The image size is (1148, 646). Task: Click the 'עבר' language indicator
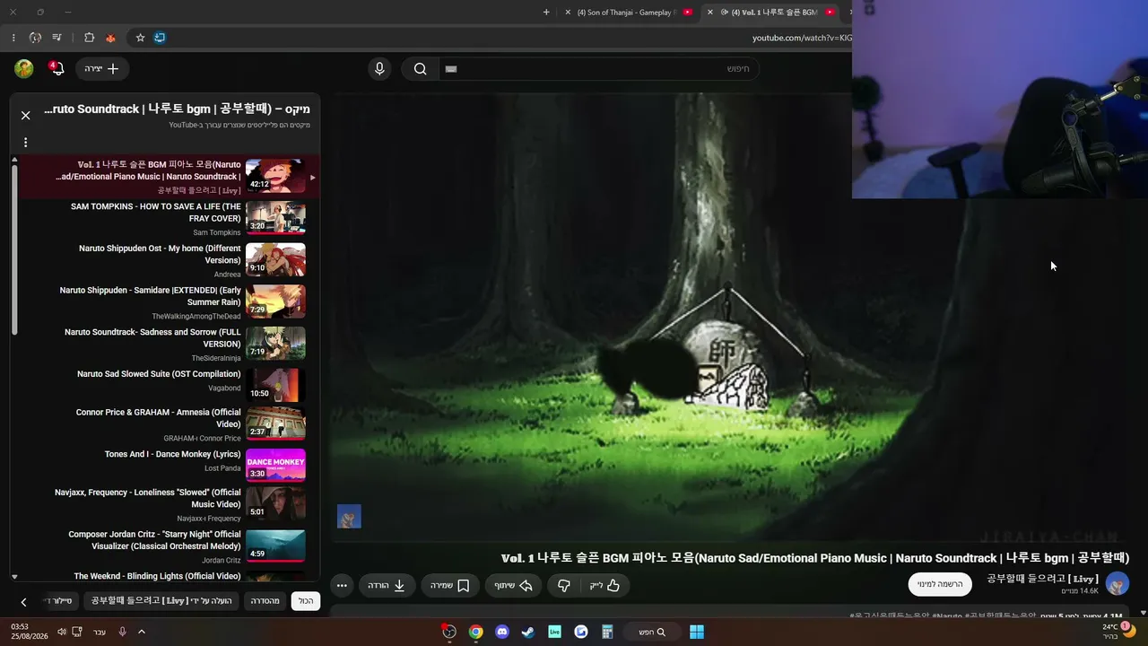click(100, 632)
